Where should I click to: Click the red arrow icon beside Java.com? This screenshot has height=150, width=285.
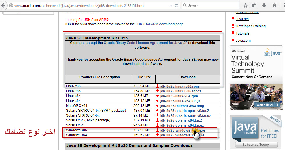(233, 40)
